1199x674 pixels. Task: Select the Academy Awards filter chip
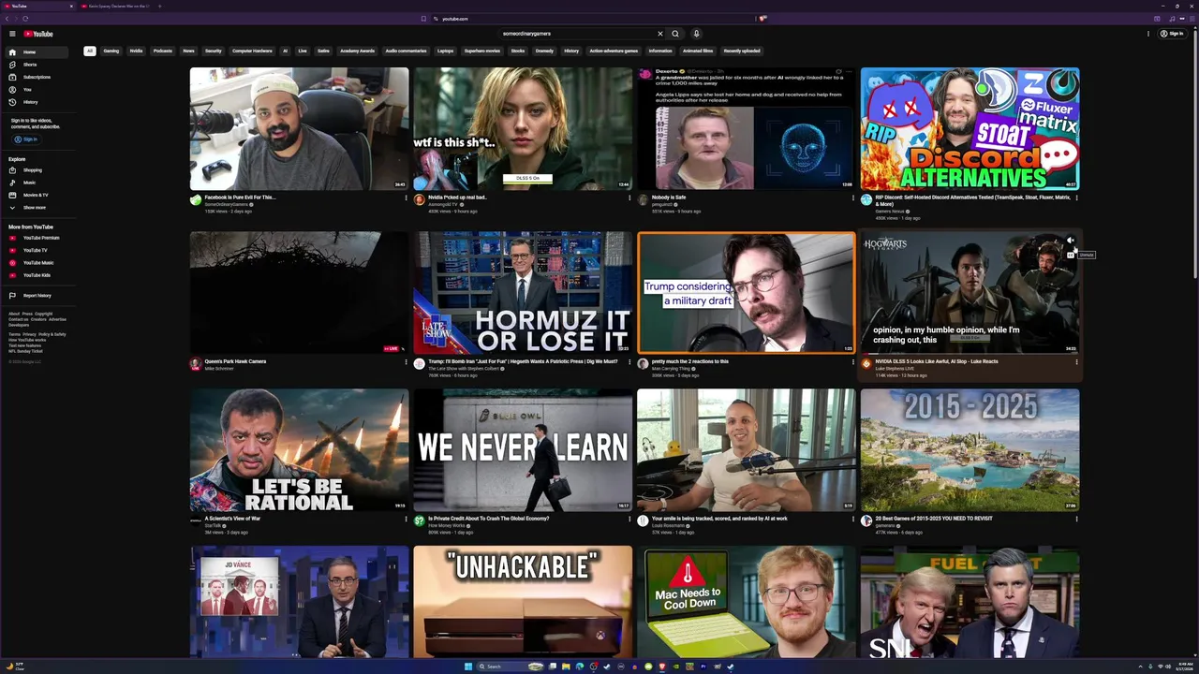(357, 51)
